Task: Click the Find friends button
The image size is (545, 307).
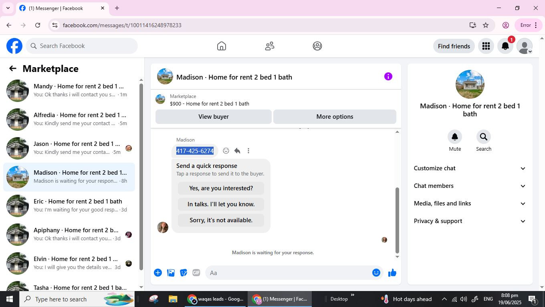Action: [454, 46]
